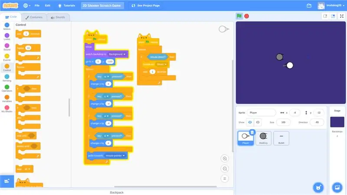This screenshot has width=347, height=195.
Task: Open the Edit menu
Action: [48, 6]
